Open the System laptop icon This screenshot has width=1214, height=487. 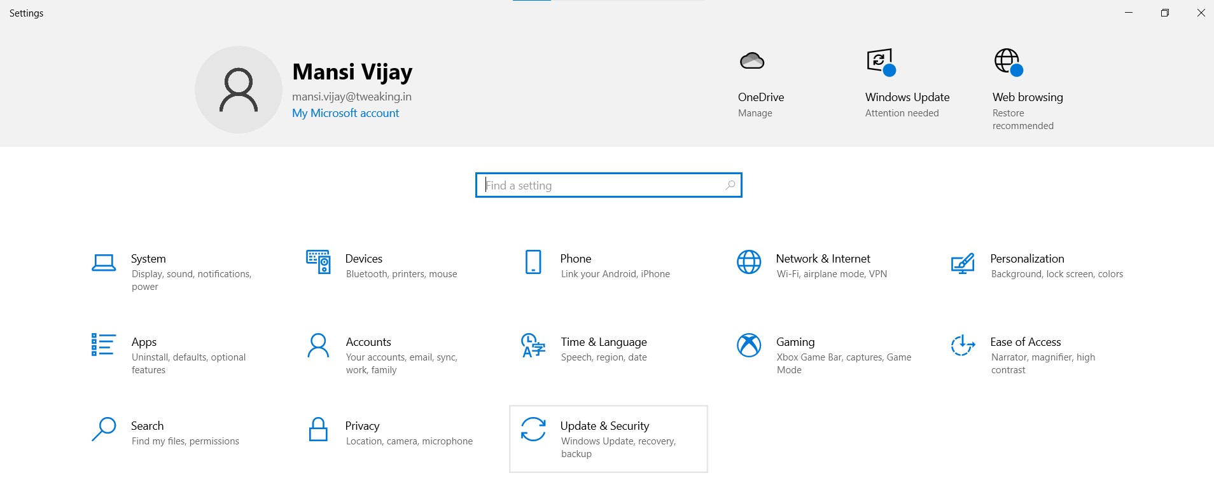[104, 263]
